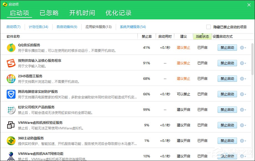The width and height of the screenshot is (255, 161).
Task: Switch to the 已忽略 tab
Action: [x=49, y=13]
